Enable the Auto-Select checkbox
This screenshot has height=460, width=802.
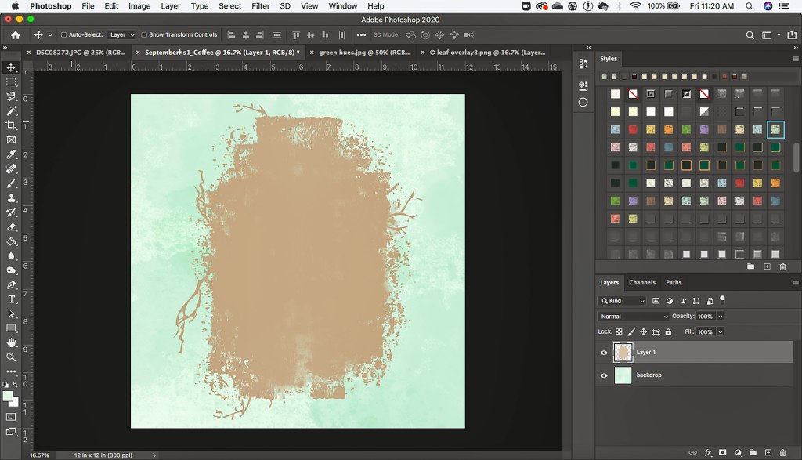[64, 35]
